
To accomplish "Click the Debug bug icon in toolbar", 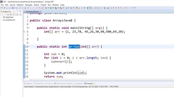I will point(46,8).
